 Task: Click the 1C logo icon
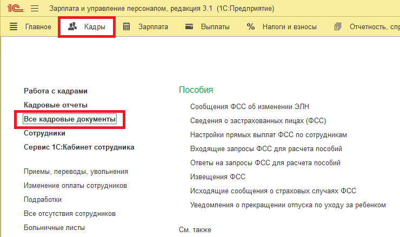[x=15, y=9]
